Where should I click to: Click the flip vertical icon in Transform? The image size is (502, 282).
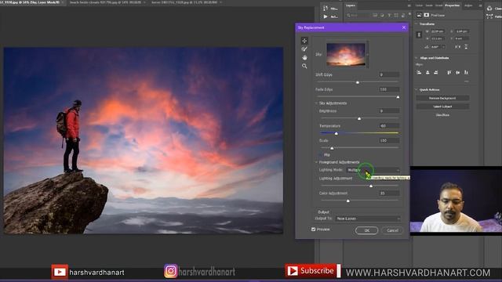point(466,47)
